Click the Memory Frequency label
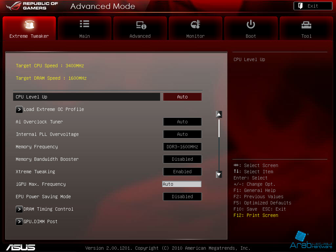 coord(37,147)
